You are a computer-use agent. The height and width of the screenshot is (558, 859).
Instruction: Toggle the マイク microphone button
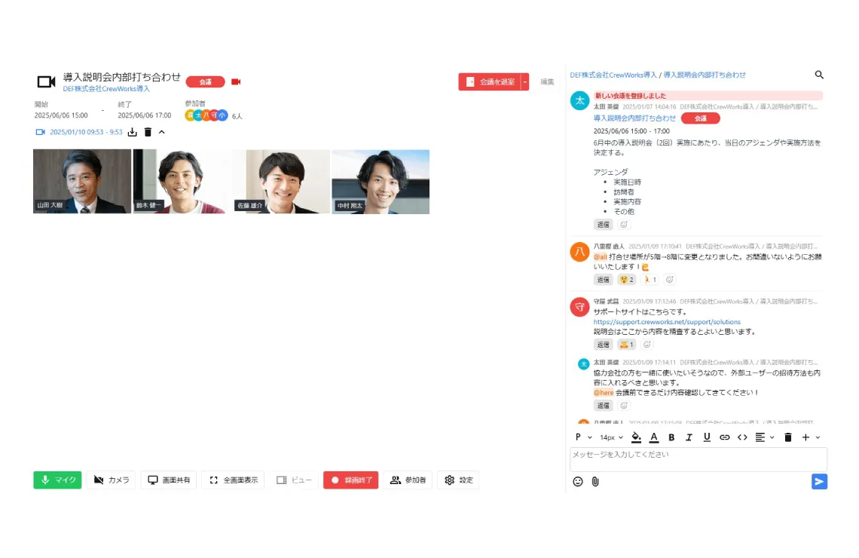pos(57,480)
